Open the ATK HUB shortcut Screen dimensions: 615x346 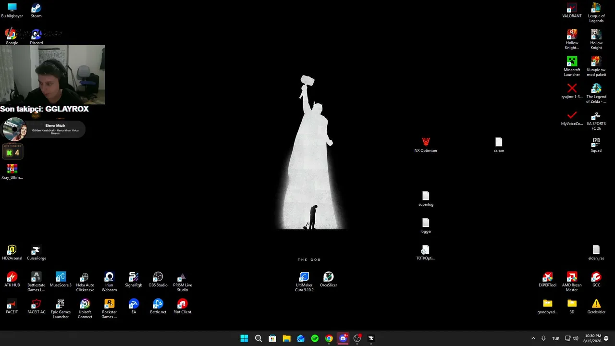click(x=12, y=280)
